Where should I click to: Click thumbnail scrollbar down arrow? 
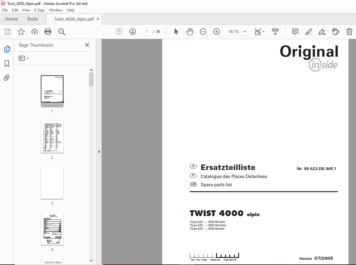click(91, 261)
